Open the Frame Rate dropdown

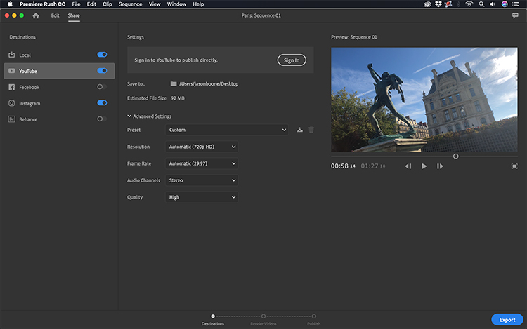pyautogui.click(x=202, y=163)
